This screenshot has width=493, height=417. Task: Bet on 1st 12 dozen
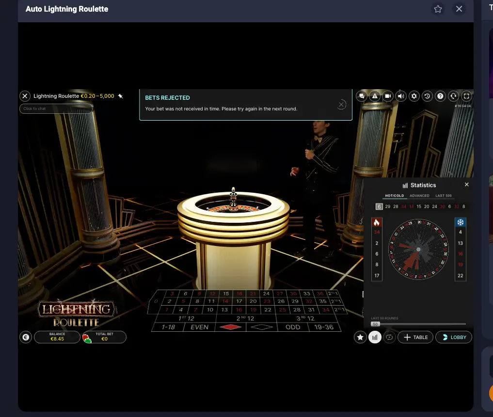click(x=186, y=318)
